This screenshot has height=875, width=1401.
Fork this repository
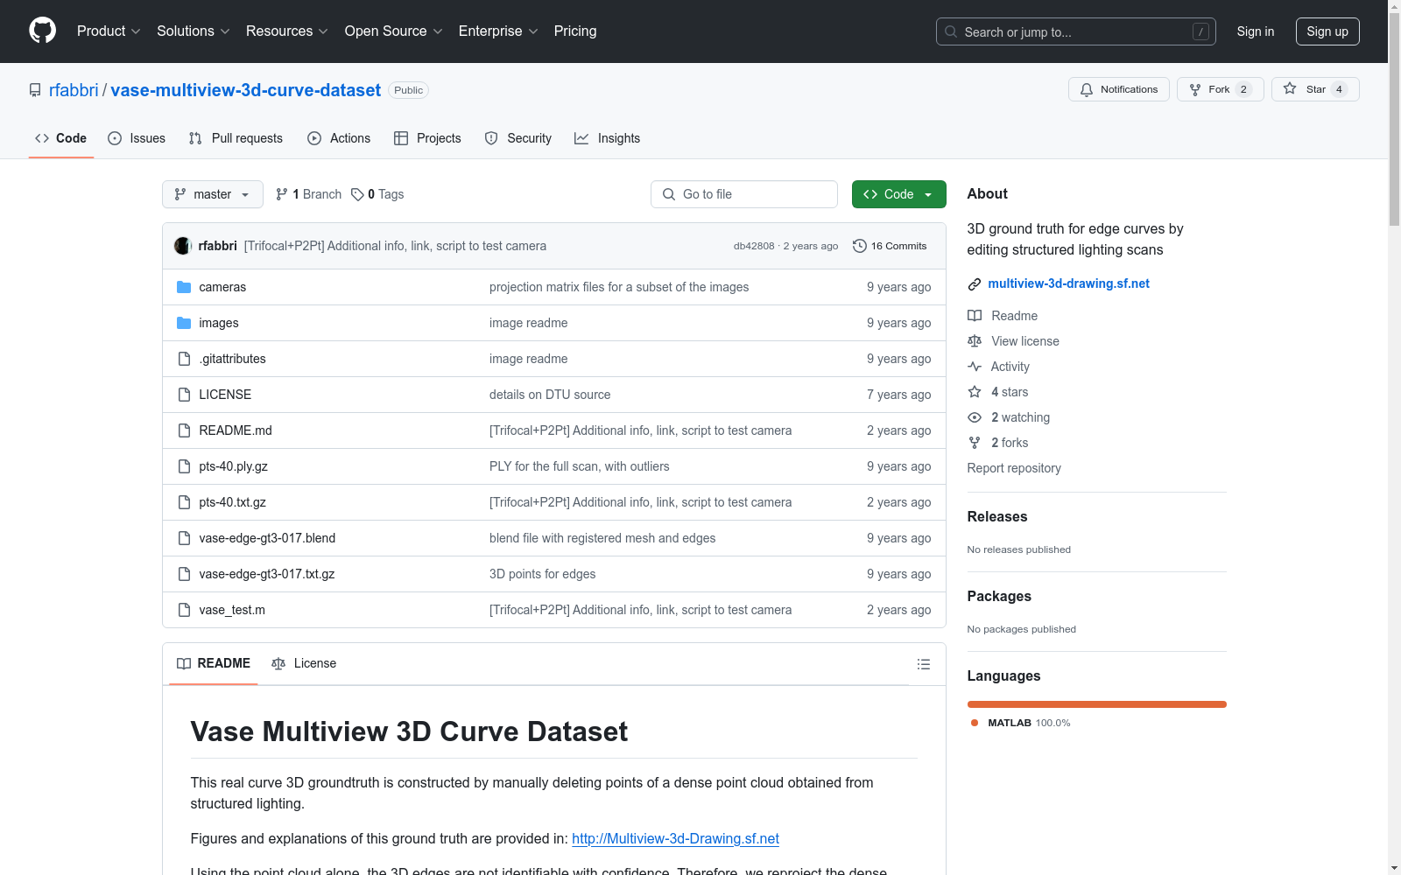point(1221,89)
